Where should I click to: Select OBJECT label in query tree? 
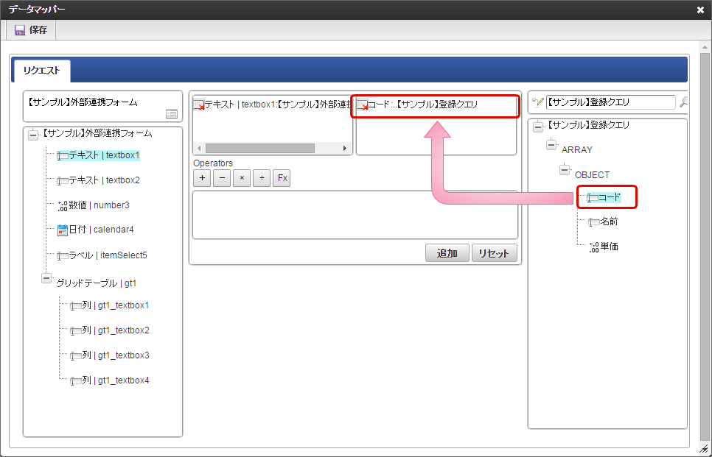click(593, 174)
